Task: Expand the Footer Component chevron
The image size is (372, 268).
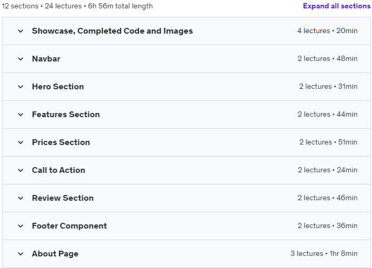Action: point(21,226)
